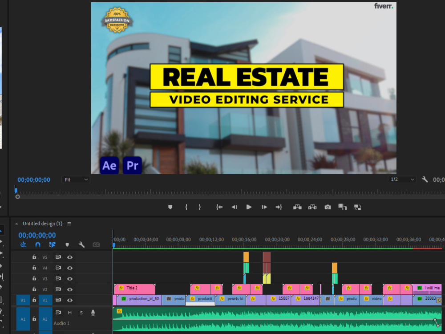Toggle sync lock for track V2

pyautogui.click(x=58, y=289)
